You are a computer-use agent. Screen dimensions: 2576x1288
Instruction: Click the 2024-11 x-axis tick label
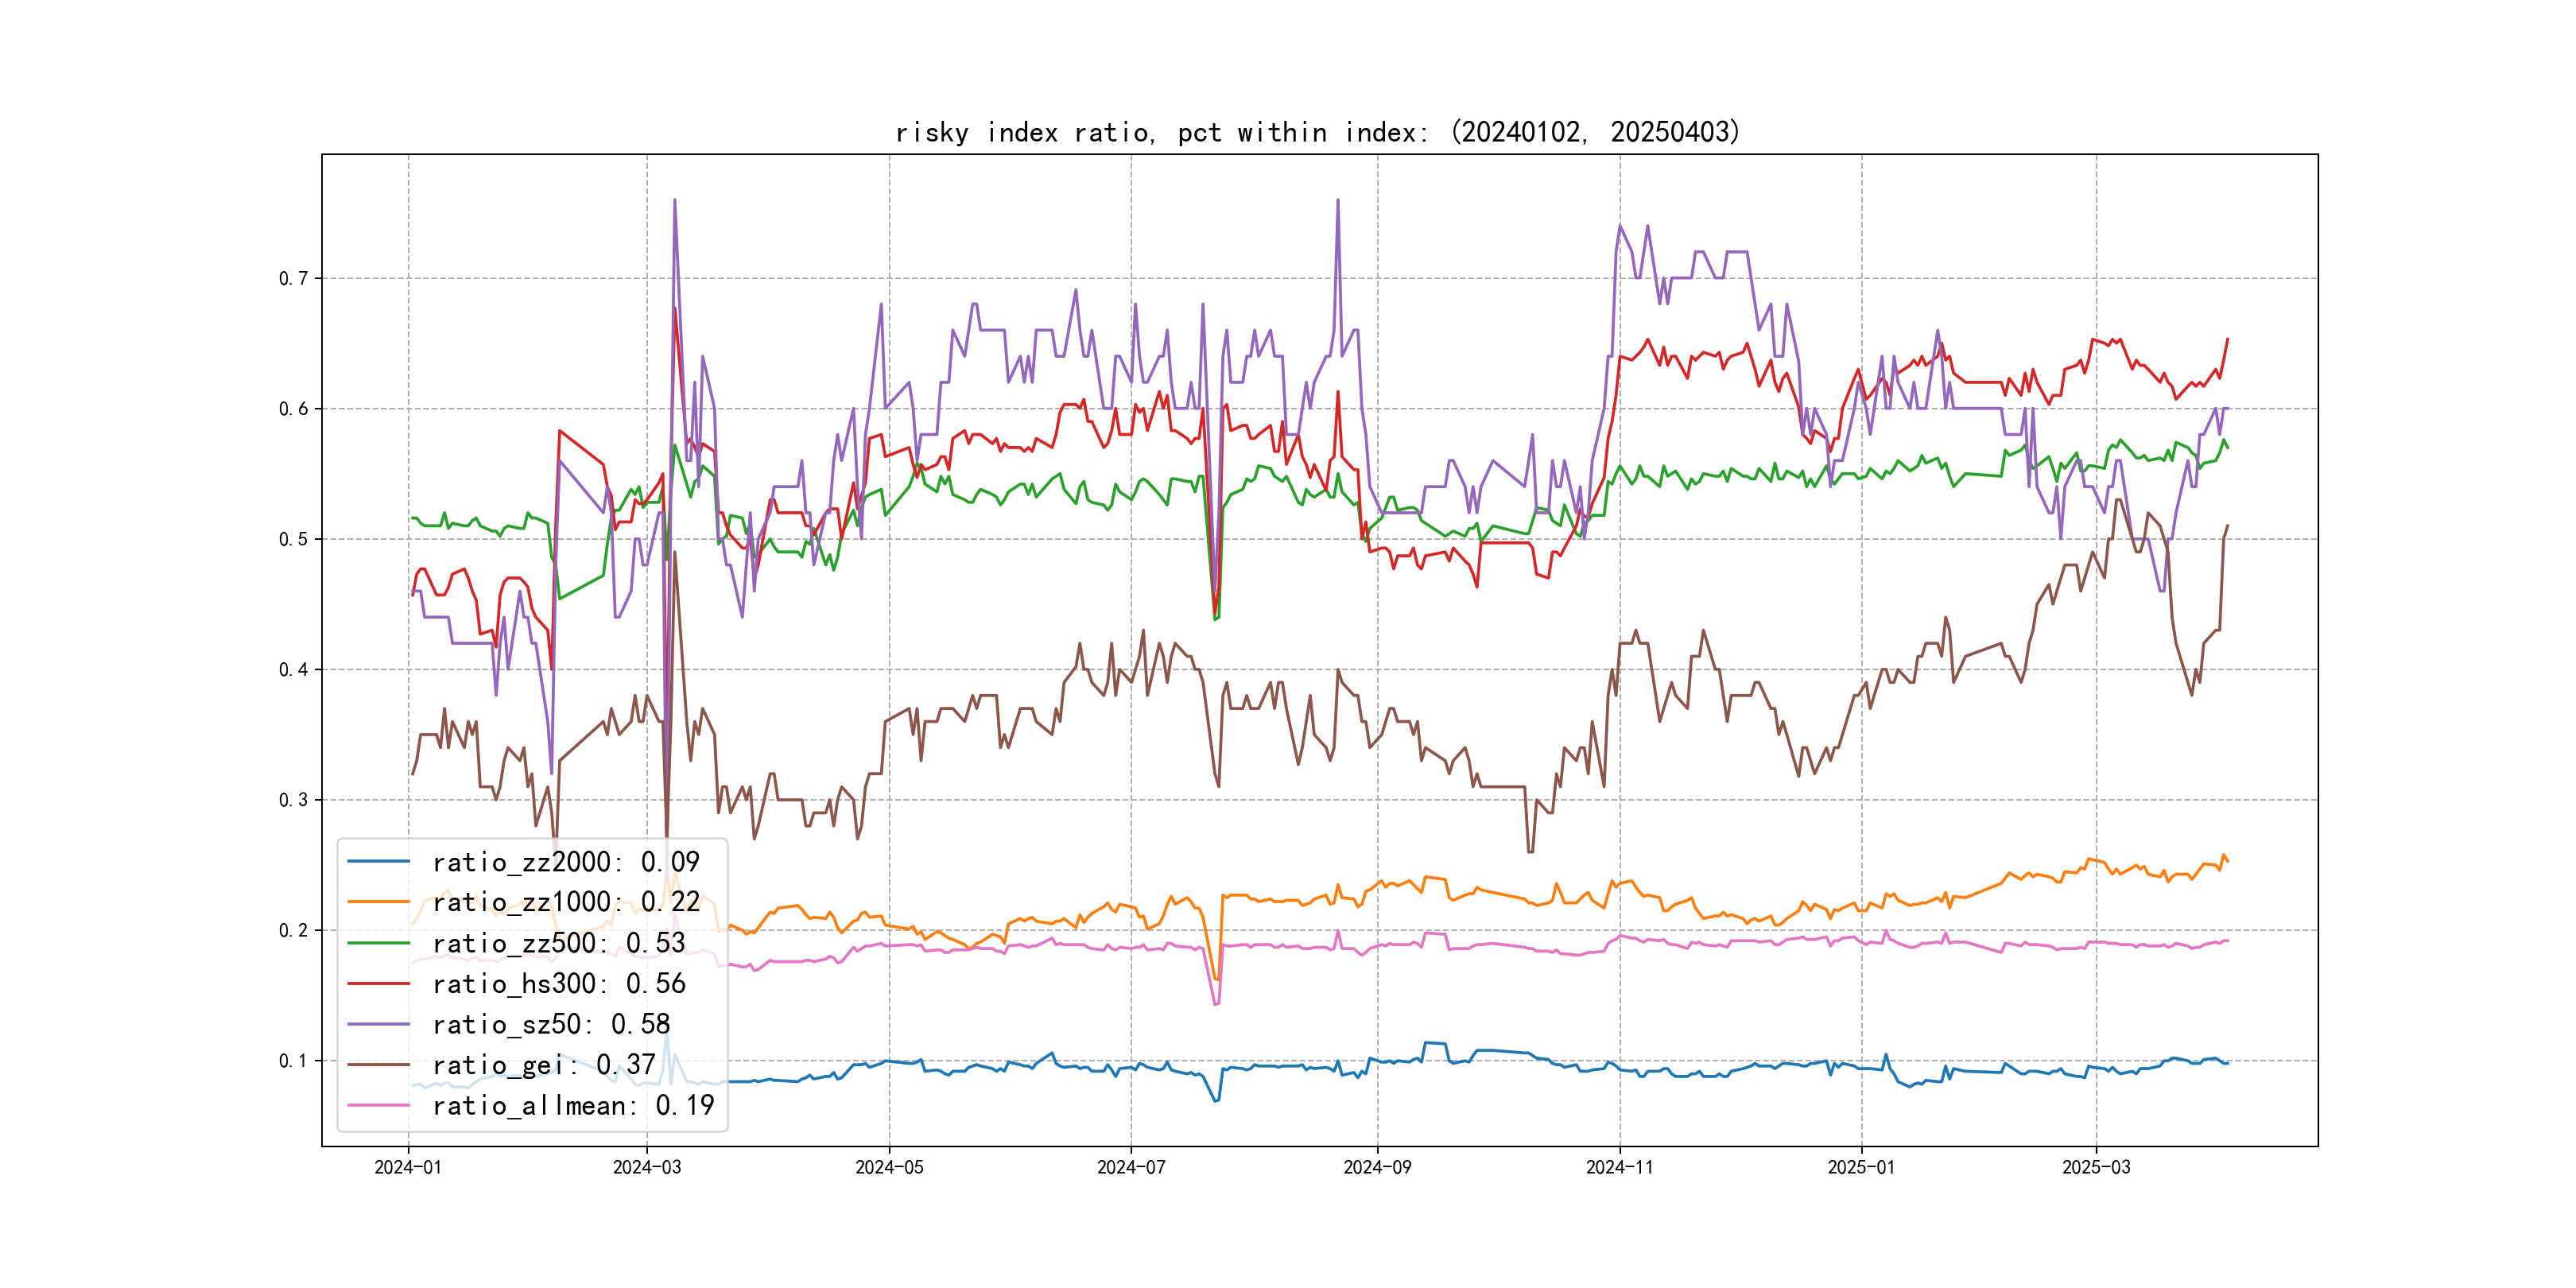click(1619, 1167)
